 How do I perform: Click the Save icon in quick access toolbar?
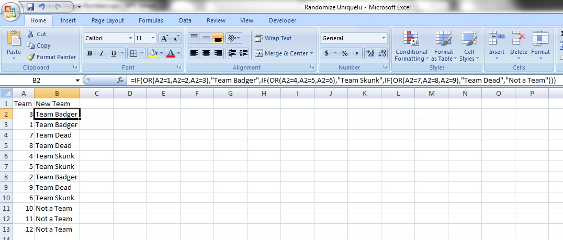(x=30, y=7)
